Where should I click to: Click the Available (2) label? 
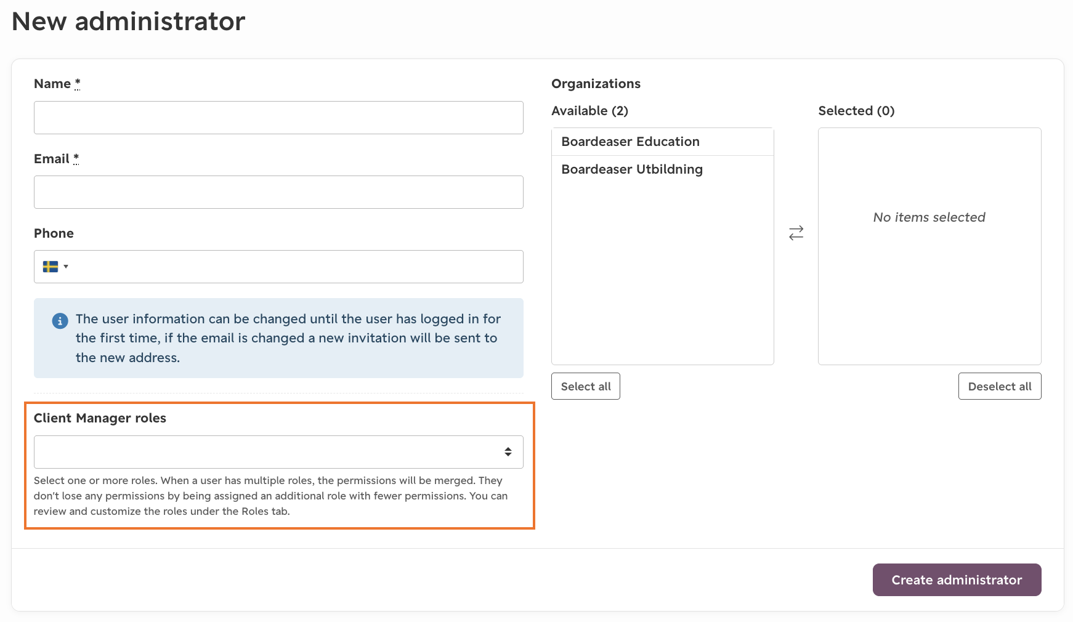coord(589,111)
